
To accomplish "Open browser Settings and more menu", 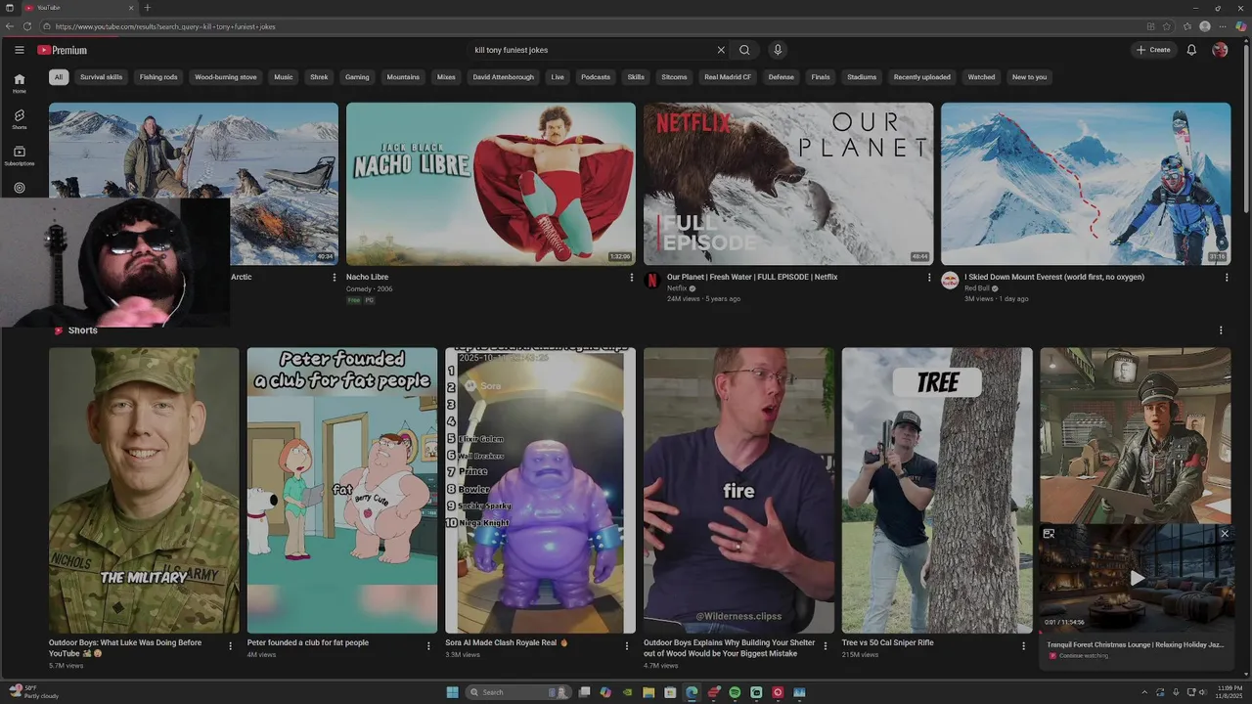I will tap(1223, 26).
